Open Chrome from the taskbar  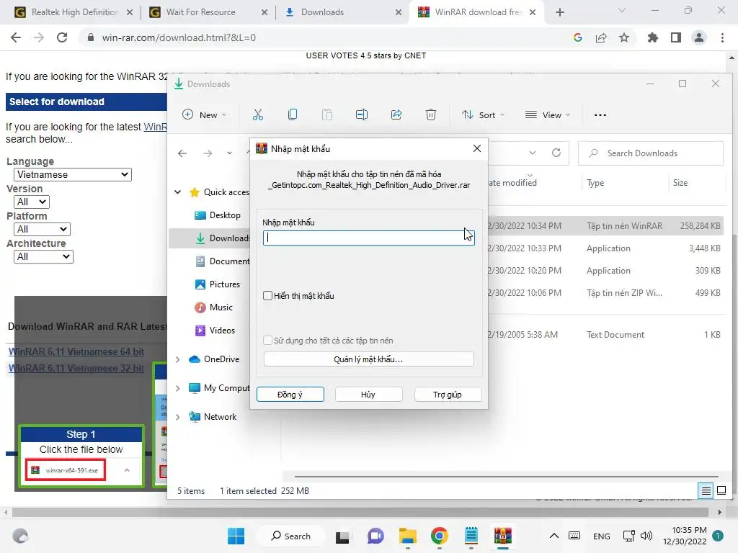[x=439, y=536]
